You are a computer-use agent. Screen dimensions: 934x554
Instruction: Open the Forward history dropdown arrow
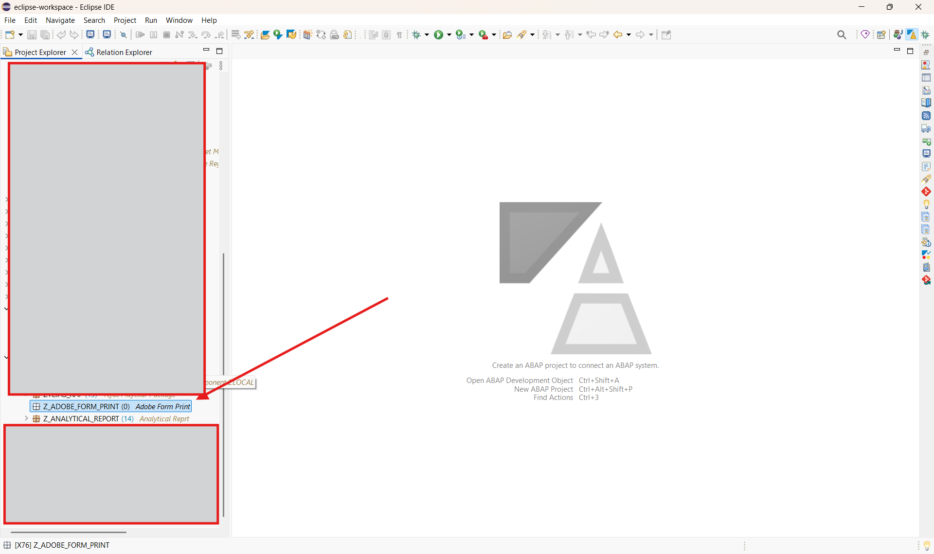tap(651, 35)
